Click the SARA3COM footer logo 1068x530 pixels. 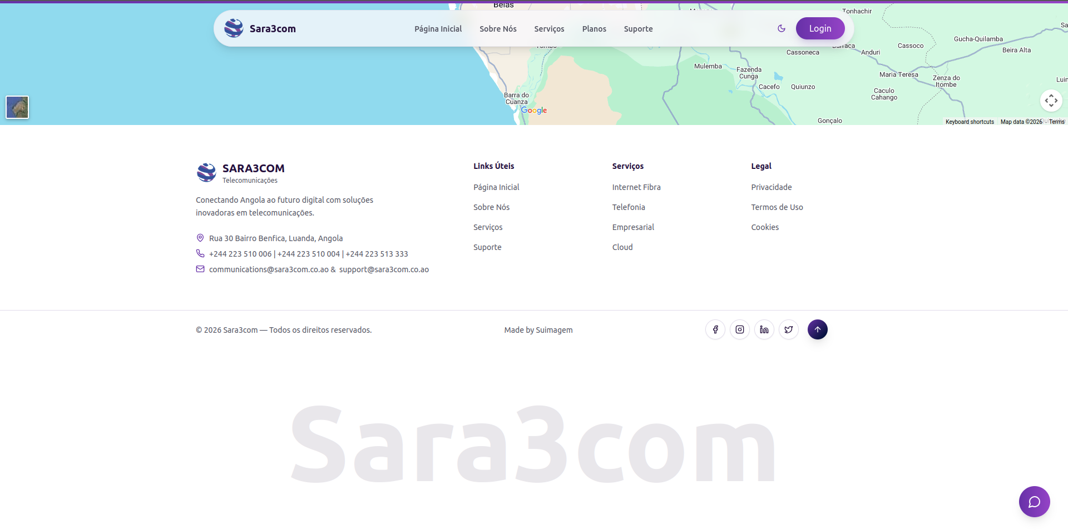coord(240,173)
